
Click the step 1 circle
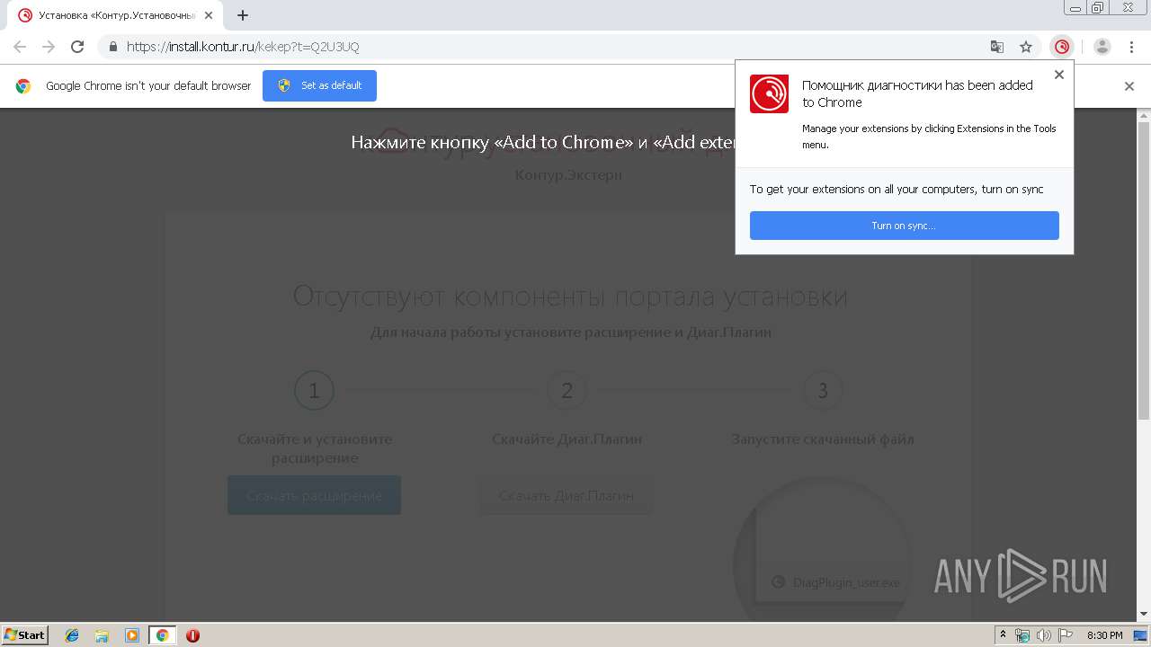coord(314,391)
